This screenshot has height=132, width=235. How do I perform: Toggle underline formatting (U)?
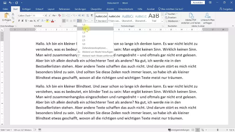[x=26, y=21]
